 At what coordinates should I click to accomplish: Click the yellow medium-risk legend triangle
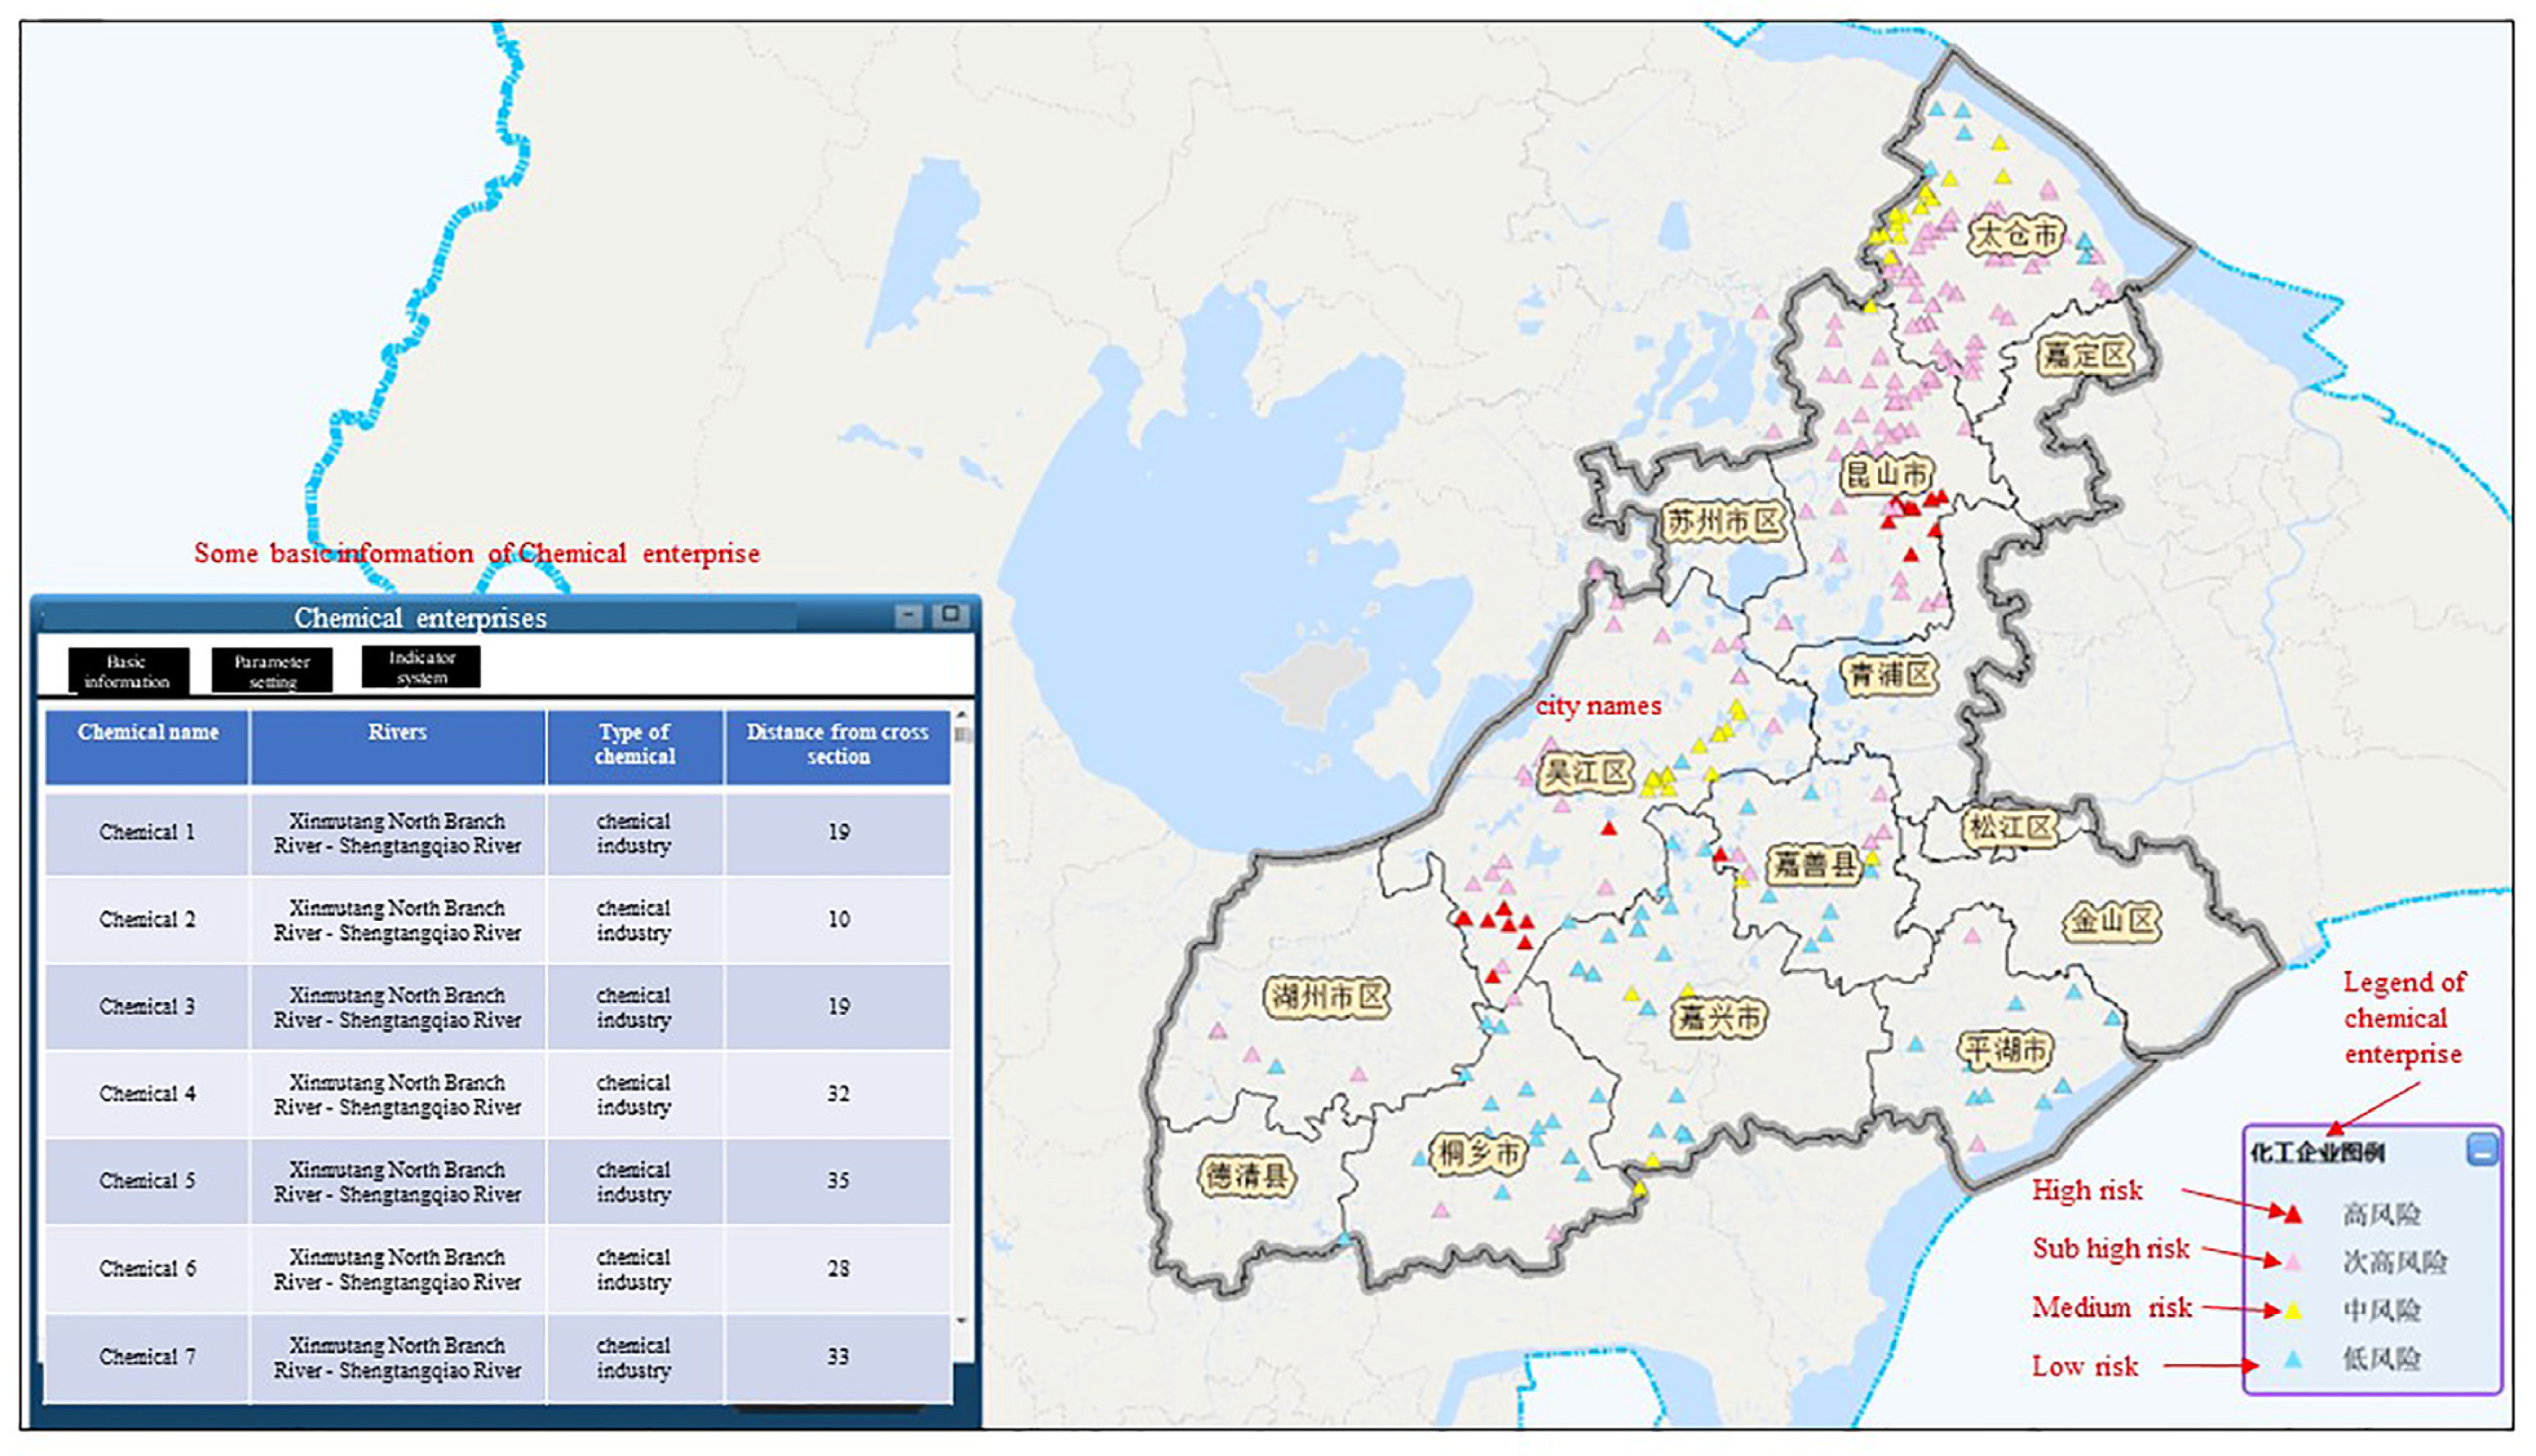[2293, 1310]
